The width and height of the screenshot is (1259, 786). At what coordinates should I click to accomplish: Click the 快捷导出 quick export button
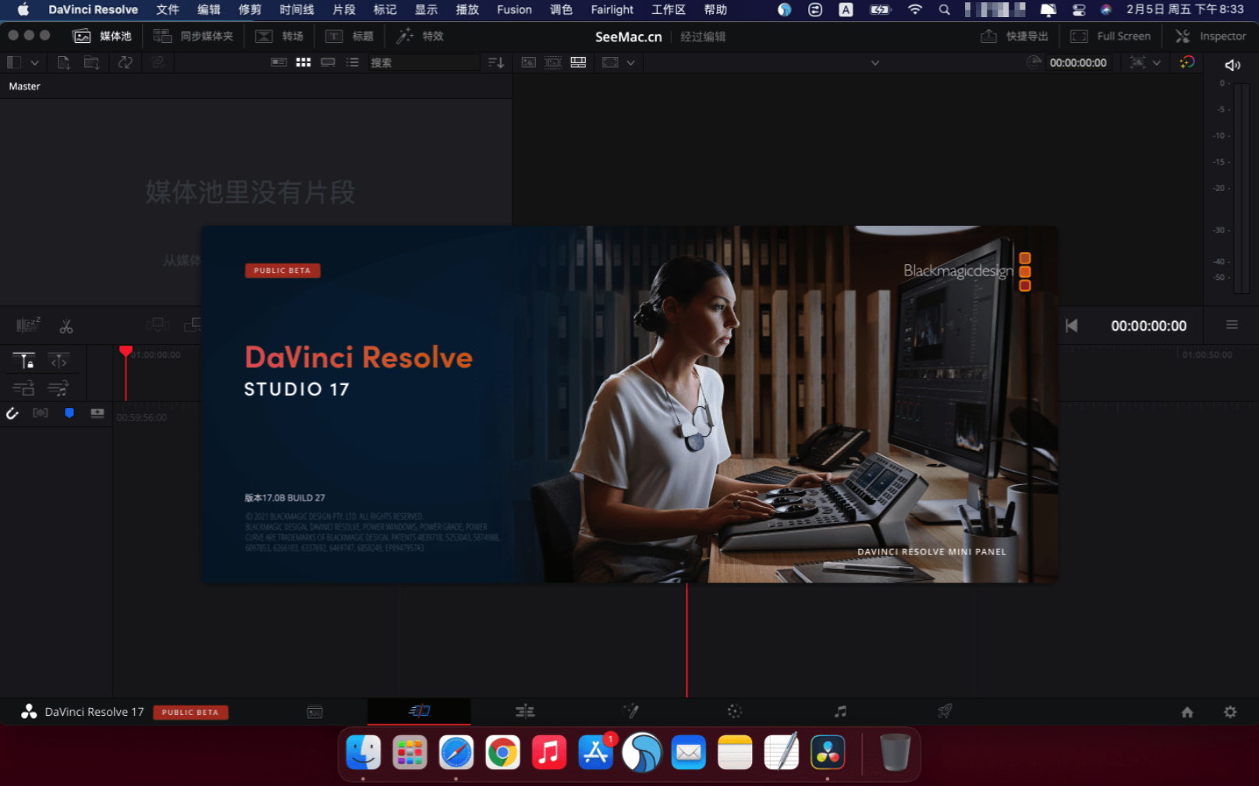(1015, 37)
